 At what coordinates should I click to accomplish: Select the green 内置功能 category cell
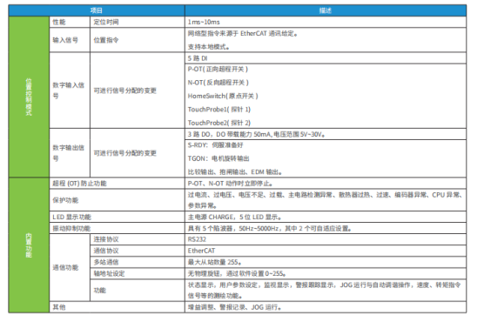click(29, 245)
